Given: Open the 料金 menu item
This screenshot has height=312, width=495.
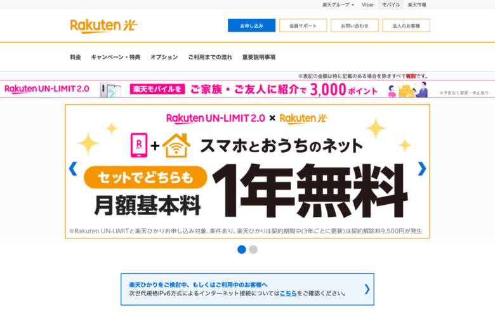Looking at the screenshot, I should pos(76,57).
